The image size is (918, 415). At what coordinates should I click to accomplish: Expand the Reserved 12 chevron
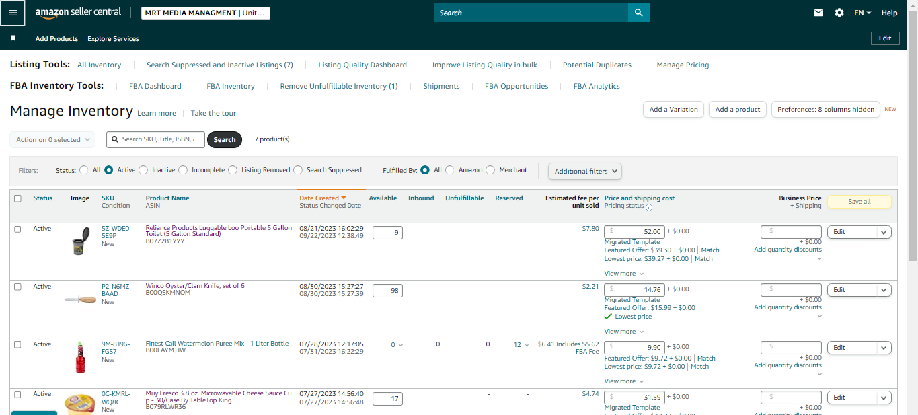click(527, 345)
